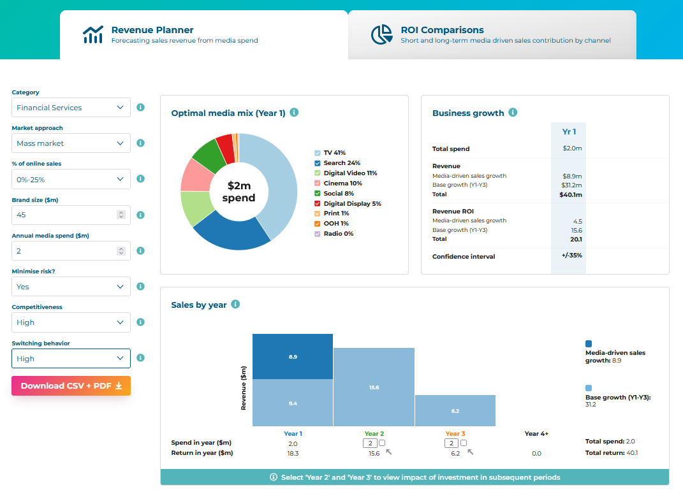Screen dimensions: 683x497
Task: Open info icon next to % of online sales
Action: [141, 178]
